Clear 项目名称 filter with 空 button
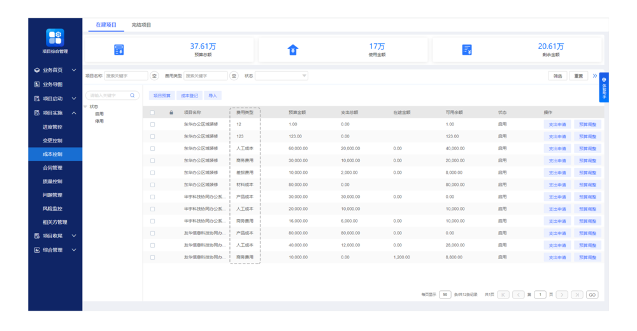 [154, 76]
